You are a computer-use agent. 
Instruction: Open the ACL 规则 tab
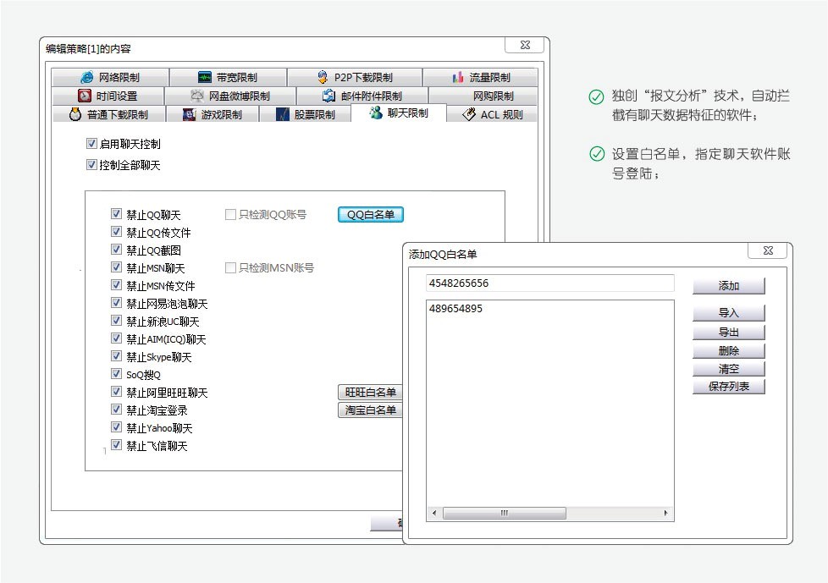pos(493,114)
